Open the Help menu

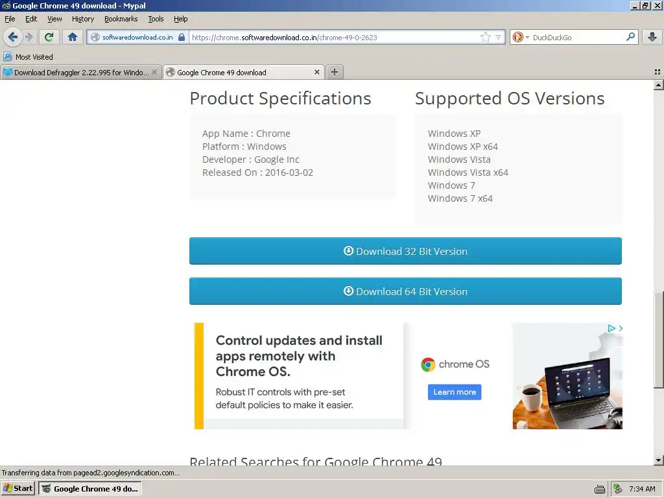pos(180,19)
